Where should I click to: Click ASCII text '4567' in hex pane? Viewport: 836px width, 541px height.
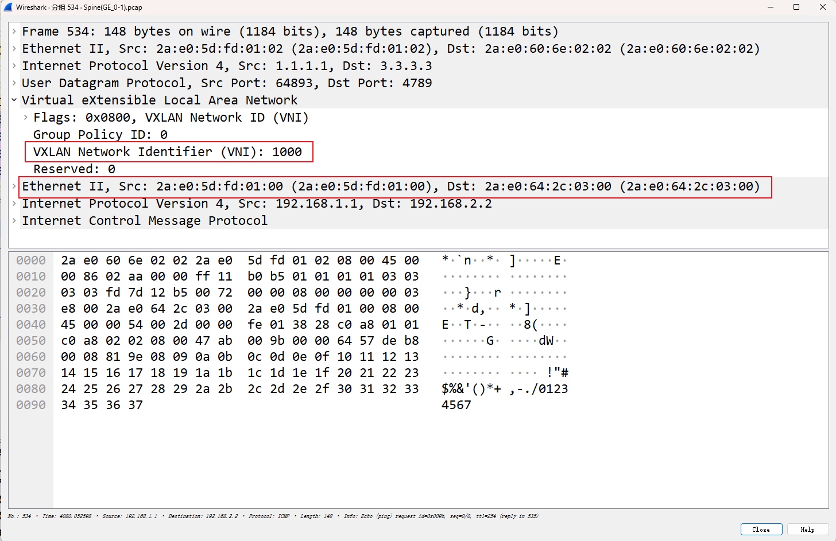[456, 404]
